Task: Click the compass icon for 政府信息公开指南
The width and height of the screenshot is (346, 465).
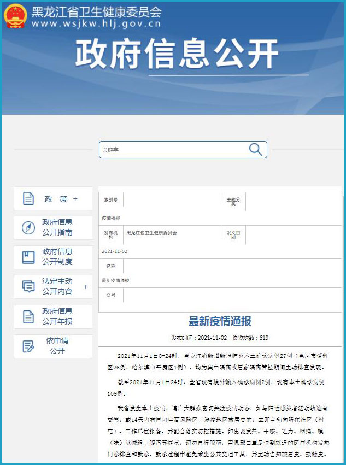Action: (x=28, y=228)
